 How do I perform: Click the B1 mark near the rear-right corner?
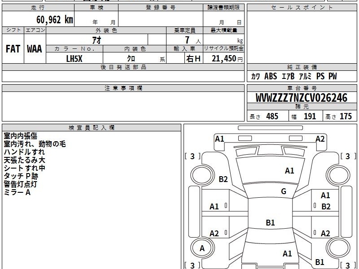pyautogui.click(x=320, y=262)
